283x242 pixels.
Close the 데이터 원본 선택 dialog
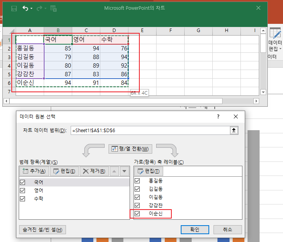[236, 117]
